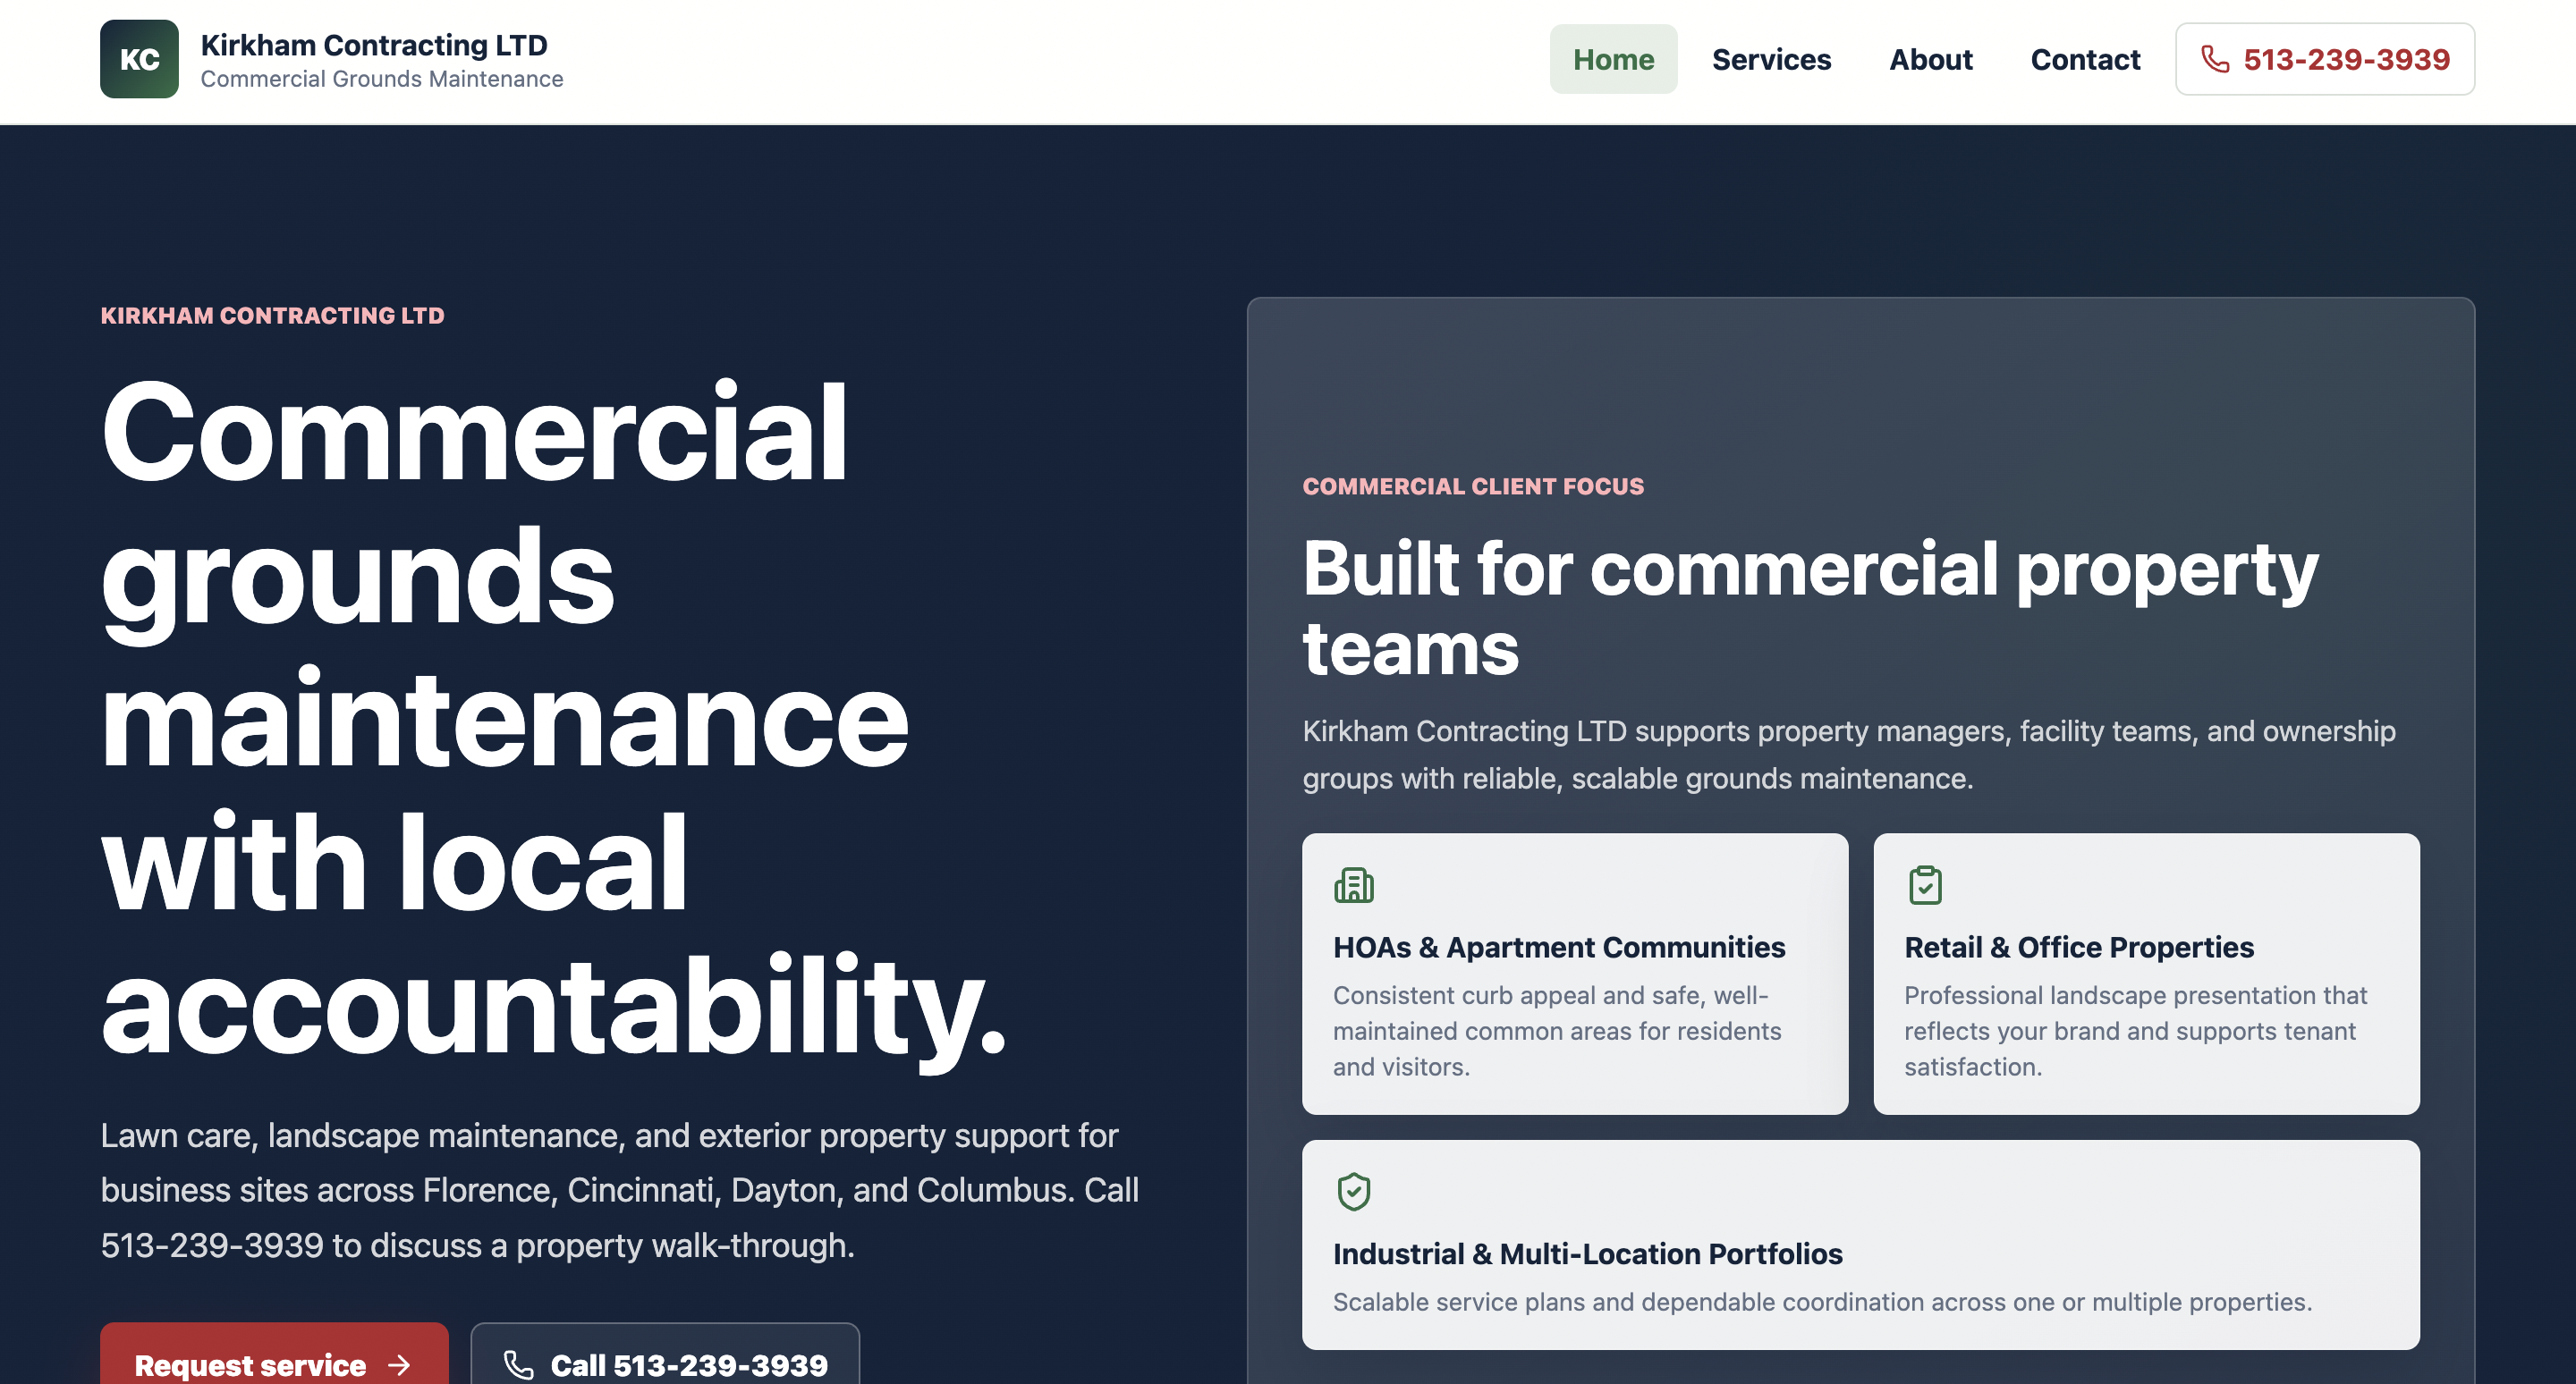Click Consistent curb appeal description
The image size is (2576, 1384).
(1557, 1031)
